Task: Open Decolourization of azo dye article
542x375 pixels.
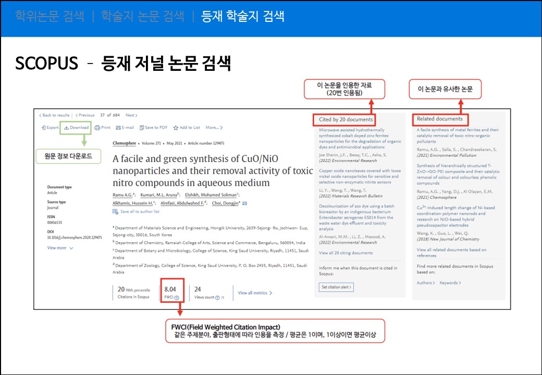Action: pyautogui.click(x=356, y=218)
